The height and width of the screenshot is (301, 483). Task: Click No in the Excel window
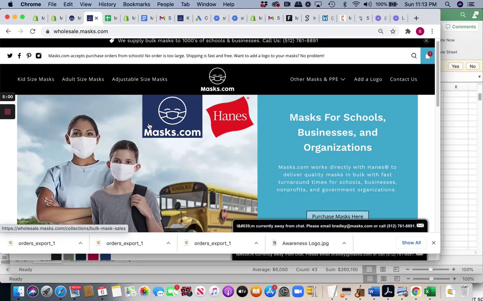(x=472, y=66)
